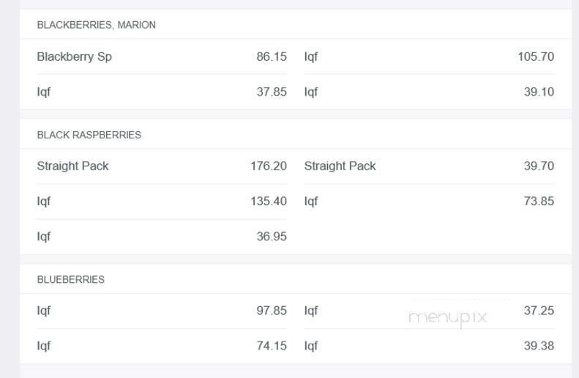This screenshot has width=579, height=378.
Task: Select the Blackberry Sp item name
Action: tap(74, 56)
